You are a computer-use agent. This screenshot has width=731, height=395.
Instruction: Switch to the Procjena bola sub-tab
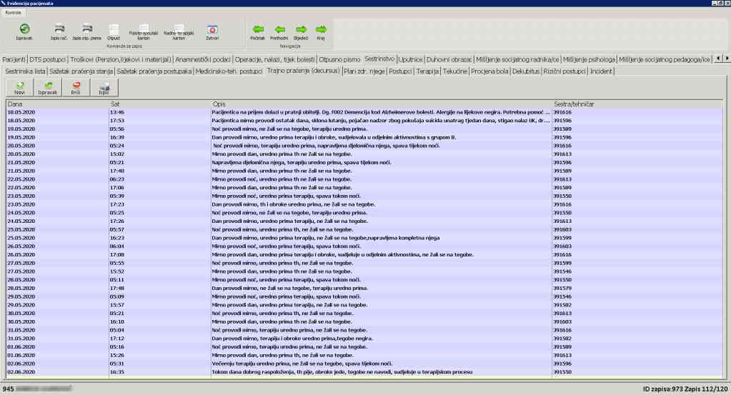pos(492,71)
